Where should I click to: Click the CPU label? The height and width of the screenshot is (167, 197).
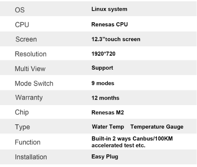[22, 24]
